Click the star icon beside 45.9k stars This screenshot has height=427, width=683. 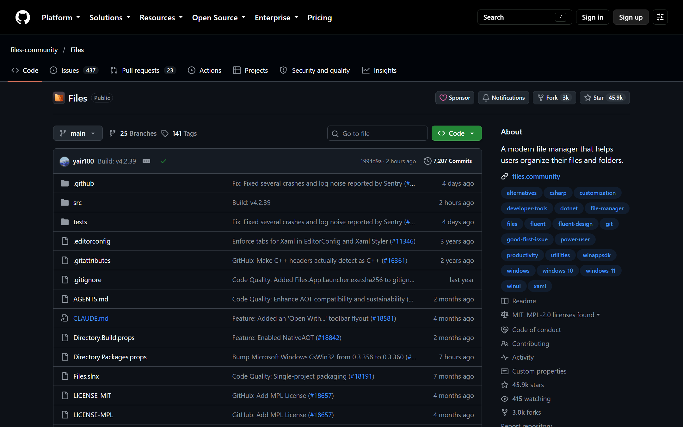[505, 385]
